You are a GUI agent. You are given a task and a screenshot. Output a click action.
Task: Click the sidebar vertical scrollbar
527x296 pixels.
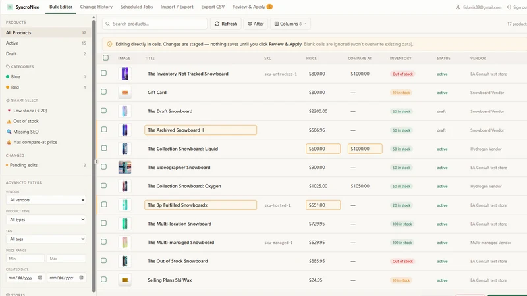pyautogui.click(x=94, y=156)
